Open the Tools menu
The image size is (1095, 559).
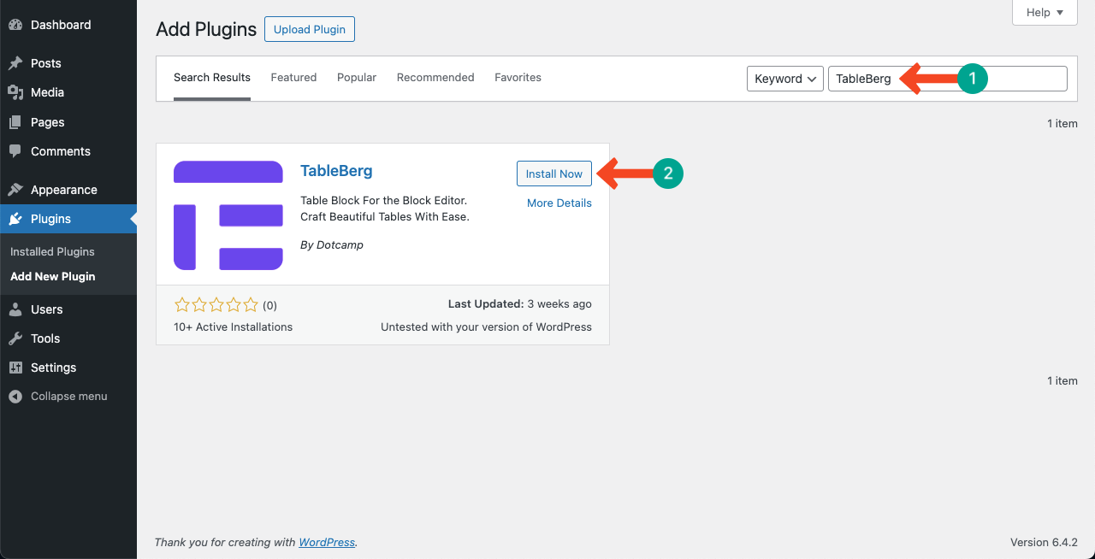coord(68,338)
